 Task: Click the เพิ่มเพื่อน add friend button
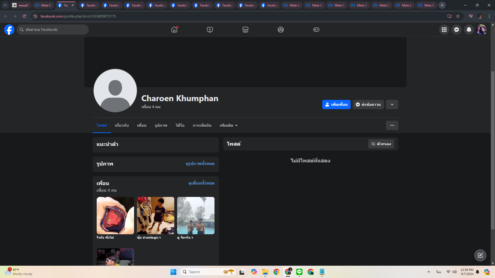click(x=336, y=105)
